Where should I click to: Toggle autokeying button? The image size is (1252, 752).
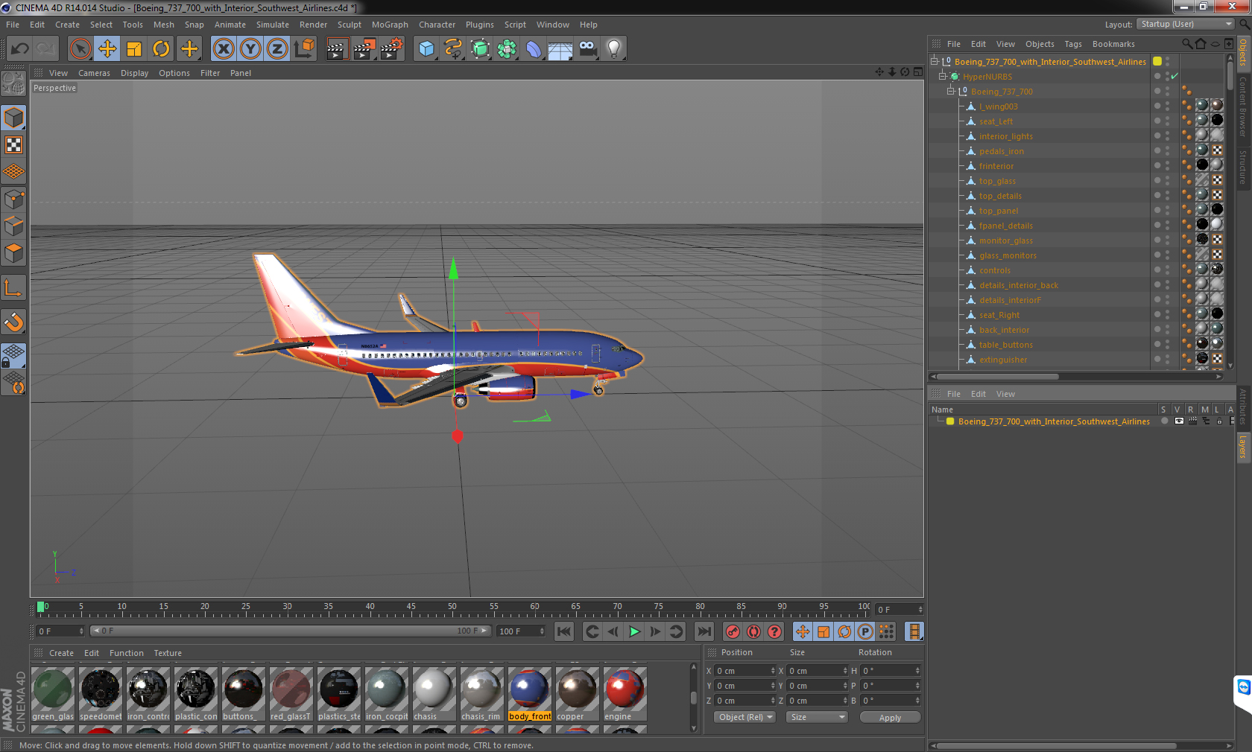pos(754,631)
